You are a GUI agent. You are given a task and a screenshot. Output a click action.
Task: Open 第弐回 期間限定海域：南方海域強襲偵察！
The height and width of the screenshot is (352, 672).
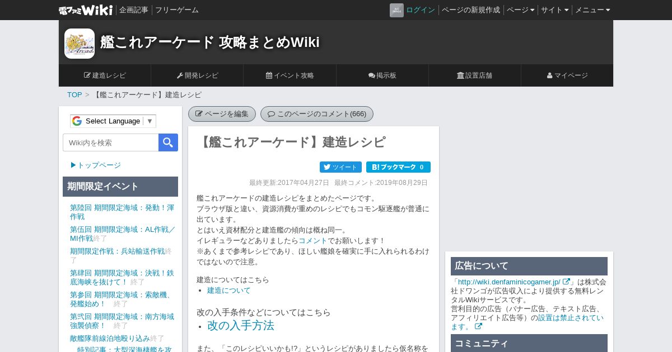coord(122,321)
